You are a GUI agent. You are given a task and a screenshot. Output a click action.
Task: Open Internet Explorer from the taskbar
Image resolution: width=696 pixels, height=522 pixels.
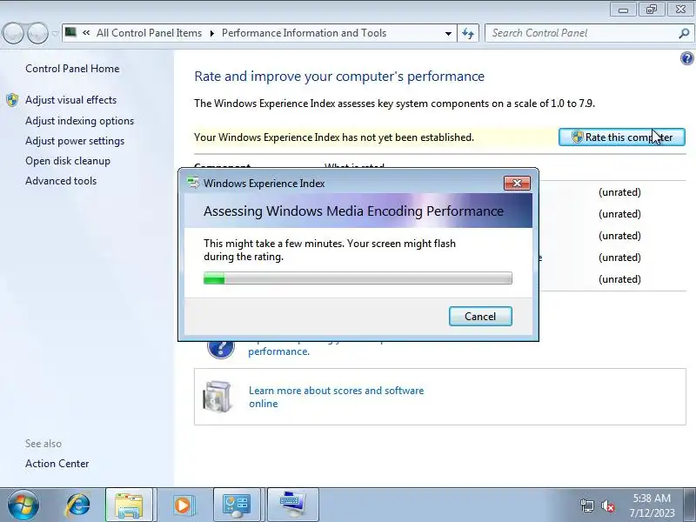77,505
